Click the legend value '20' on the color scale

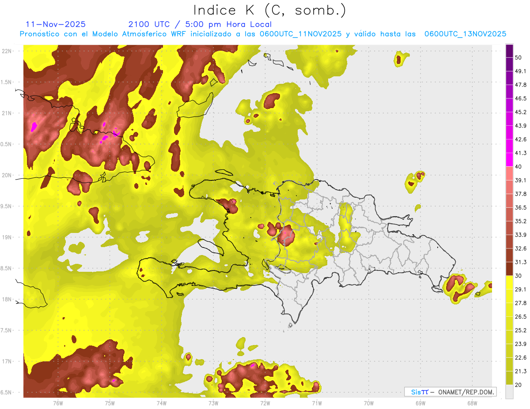[519, 385]
